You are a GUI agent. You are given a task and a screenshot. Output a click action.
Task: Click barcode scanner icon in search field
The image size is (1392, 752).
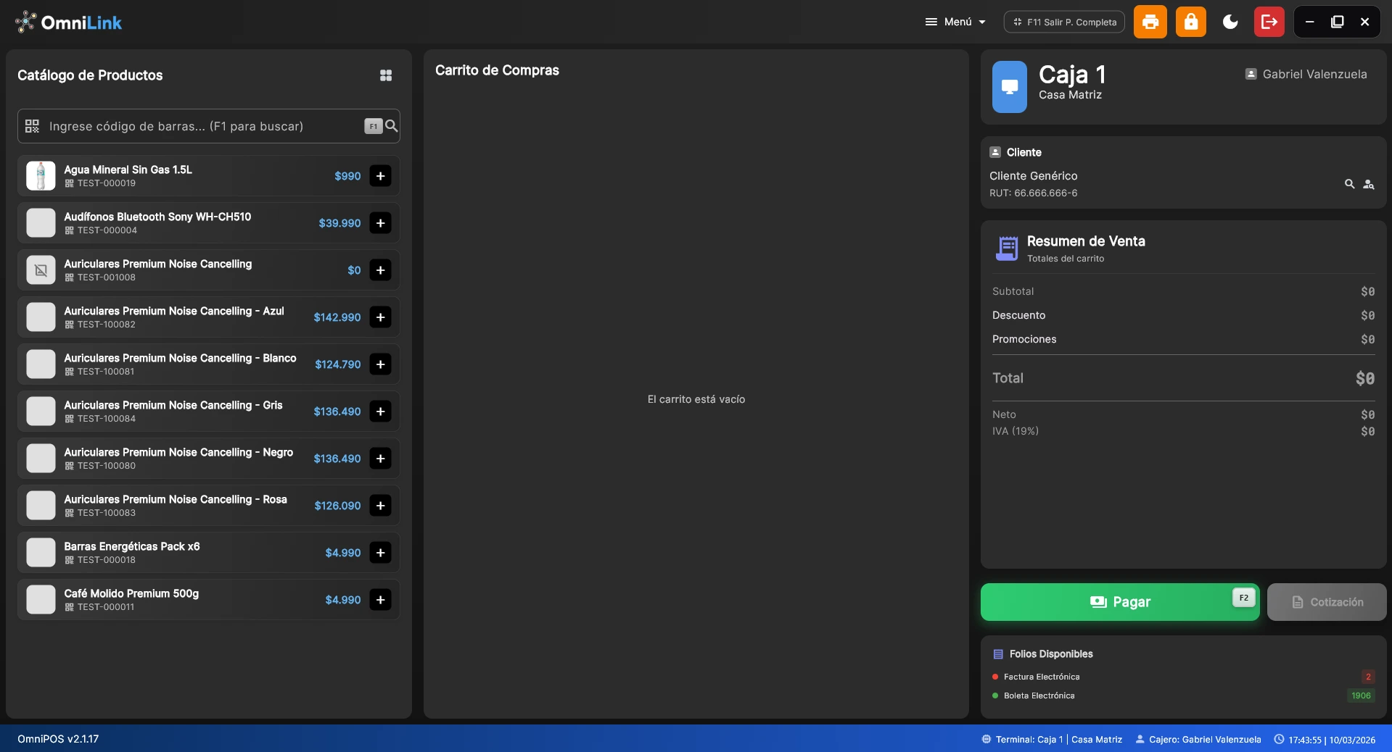32,126
